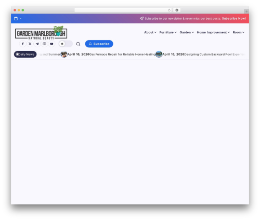The height and width of the screenshot is (220, 260).
Task: Click the newsletter text 'Subscribe to our newsletter'
Action: [163, 19]
